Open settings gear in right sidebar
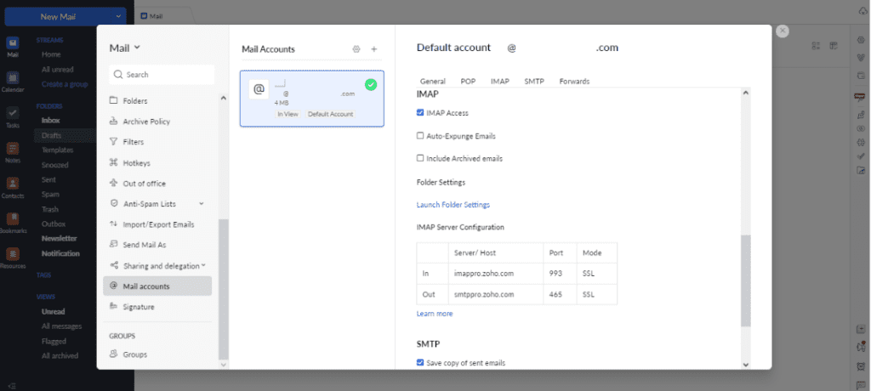This screenshot has width=871, height=391. (861, 39)
